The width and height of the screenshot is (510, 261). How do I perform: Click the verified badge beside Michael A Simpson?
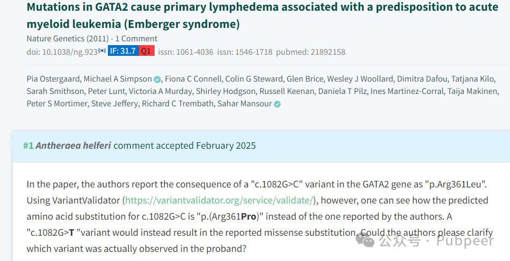(157, 79)
